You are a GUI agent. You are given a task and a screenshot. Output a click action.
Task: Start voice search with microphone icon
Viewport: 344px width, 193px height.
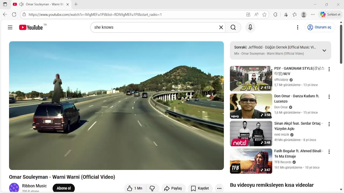tap(250, 27)
